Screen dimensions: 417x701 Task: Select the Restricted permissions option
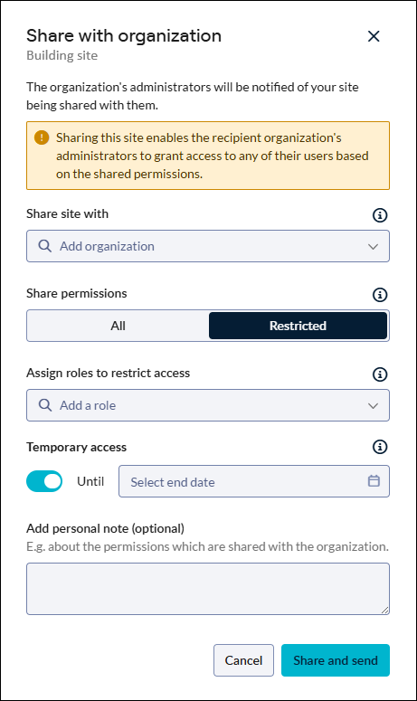[298, 326]
